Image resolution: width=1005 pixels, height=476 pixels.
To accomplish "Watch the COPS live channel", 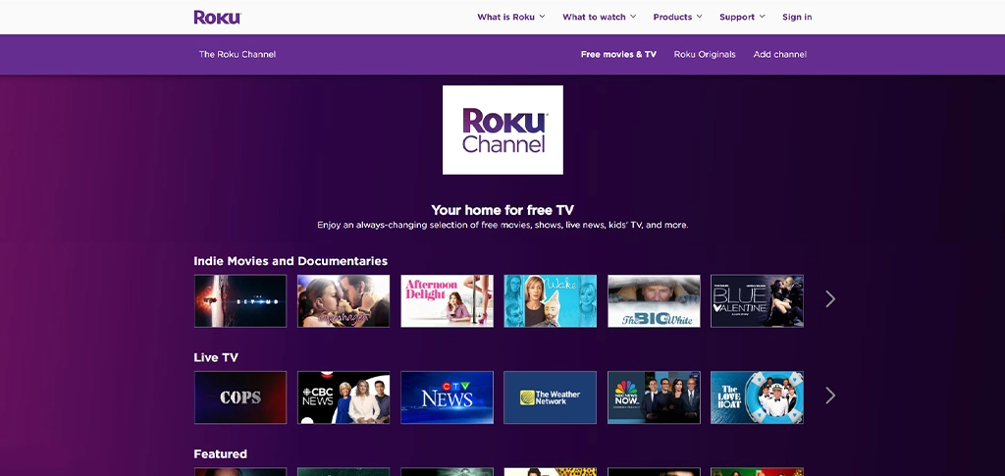I will [x=240, y=397].
